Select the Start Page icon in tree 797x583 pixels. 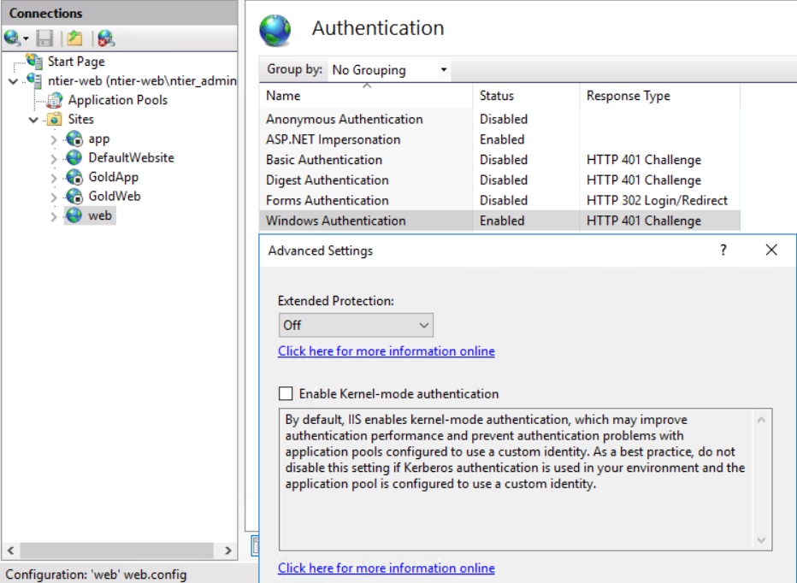point(35,62)
